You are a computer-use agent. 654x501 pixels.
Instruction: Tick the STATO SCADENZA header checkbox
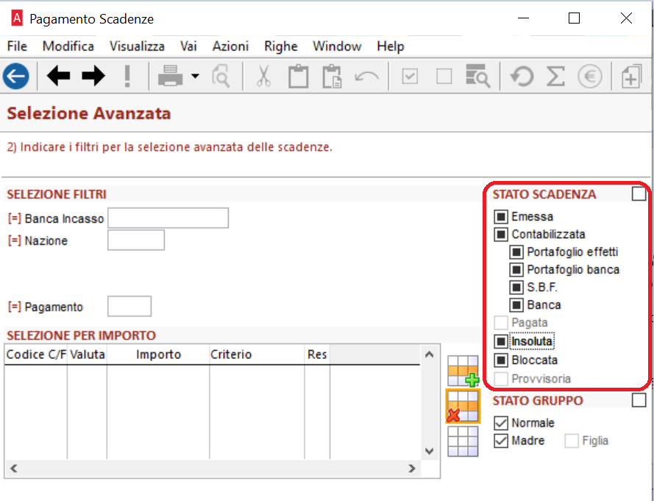(x=639, y=194)
